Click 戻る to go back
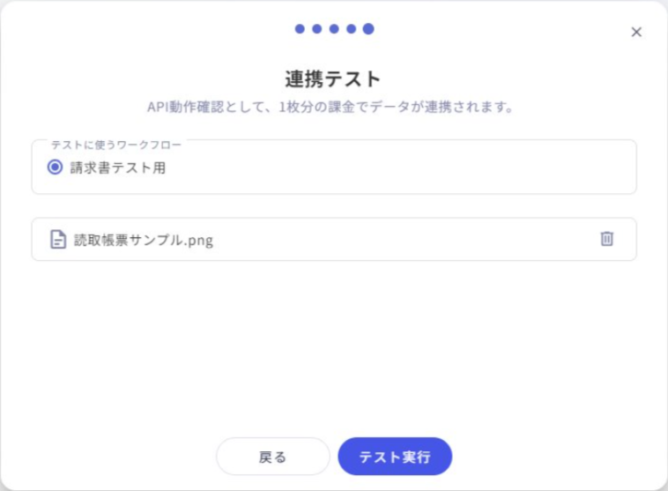The image size is (668, 491). point(273,457)
